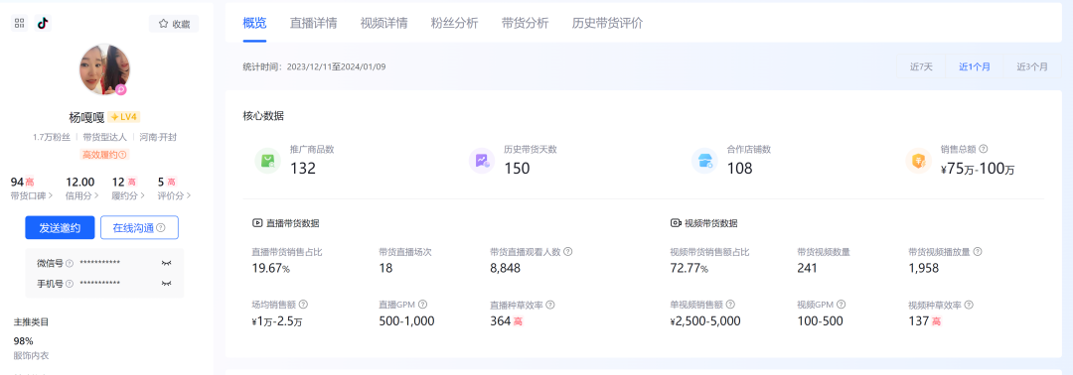
Task: Click help icon beside 微信号
Action: (x=70, y=263)
